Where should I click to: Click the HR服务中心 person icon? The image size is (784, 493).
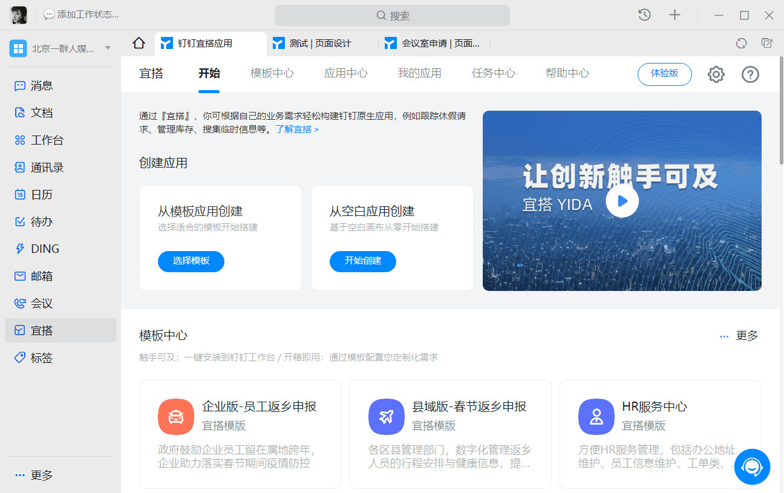click(x=596, y=417)
